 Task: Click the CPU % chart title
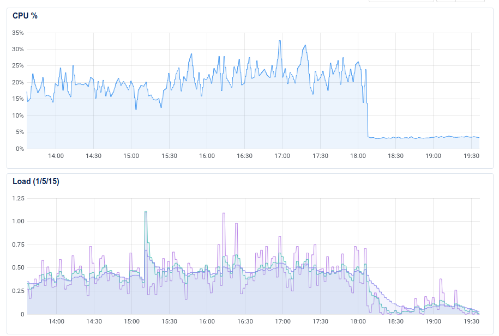(25, 16)
